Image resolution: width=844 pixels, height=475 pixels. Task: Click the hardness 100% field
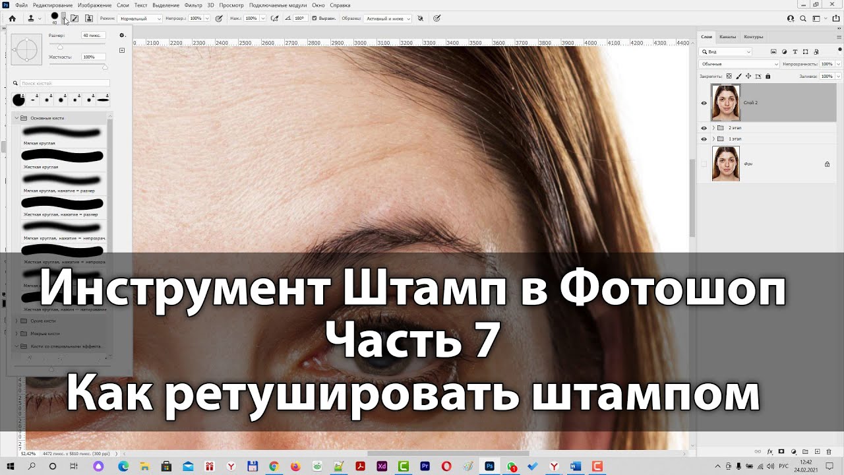click(x=92, y=57)
